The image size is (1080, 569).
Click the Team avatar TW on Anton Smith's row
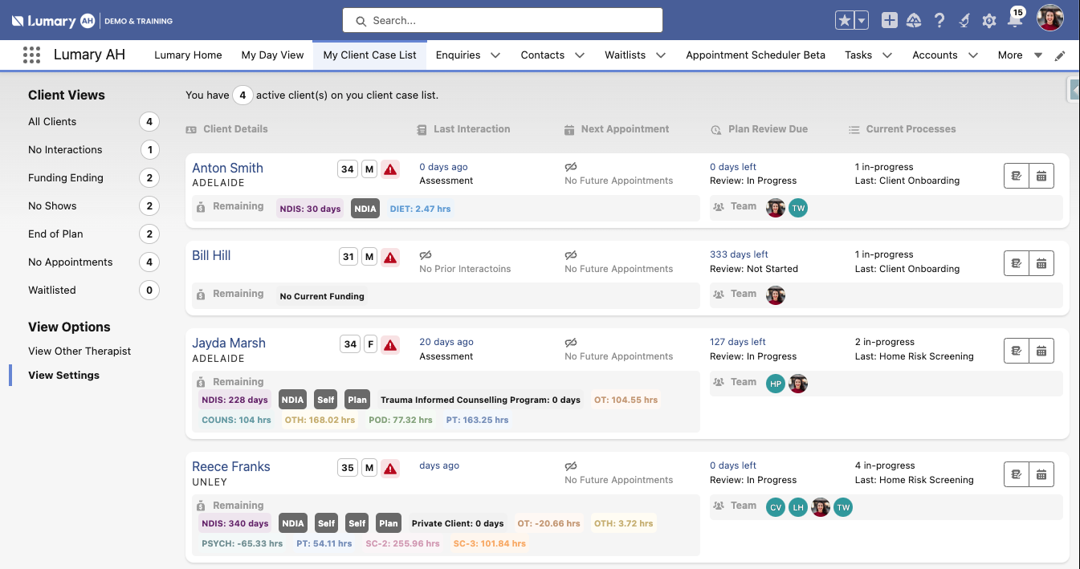798,207
